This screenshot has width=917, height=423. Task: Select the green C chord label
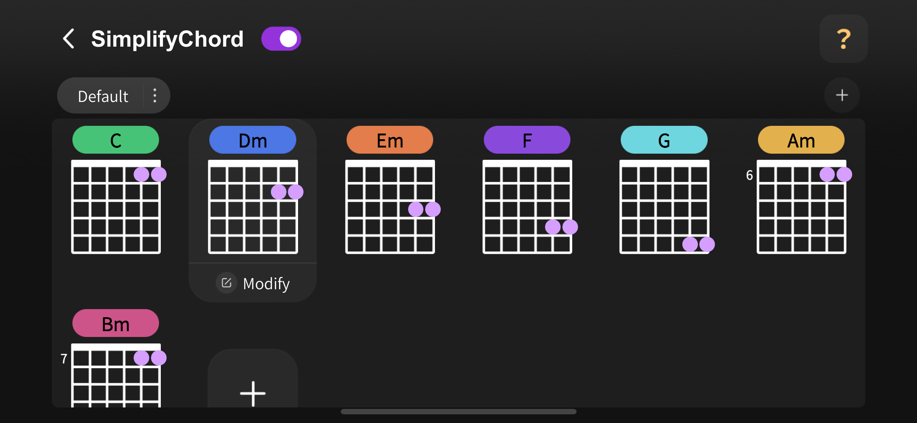click(x=116, y=140)
